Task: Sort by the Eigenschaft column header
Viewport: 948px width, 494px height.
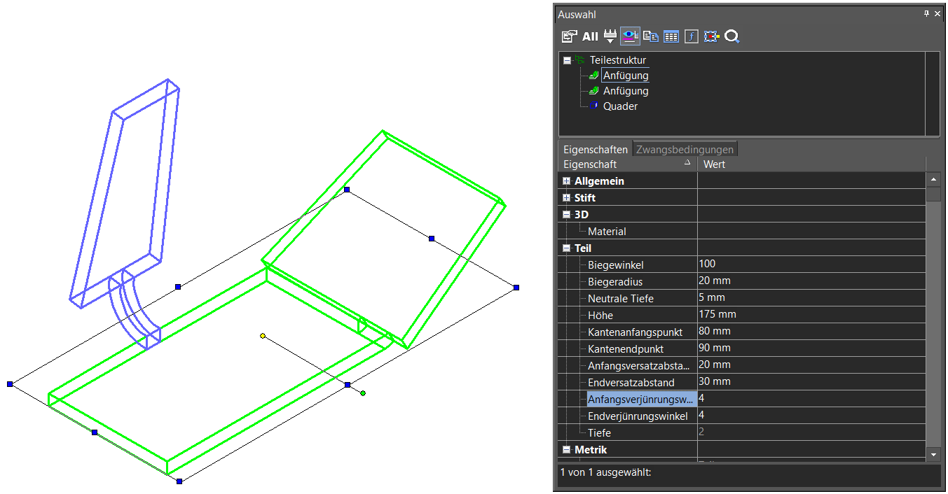Action: coord(628,164)
